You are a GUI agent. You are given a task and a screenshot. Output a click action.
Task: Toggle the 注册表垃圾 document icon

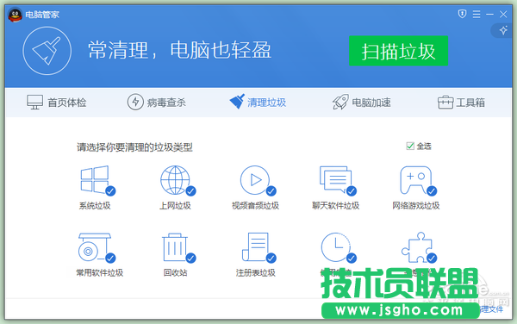258,248
